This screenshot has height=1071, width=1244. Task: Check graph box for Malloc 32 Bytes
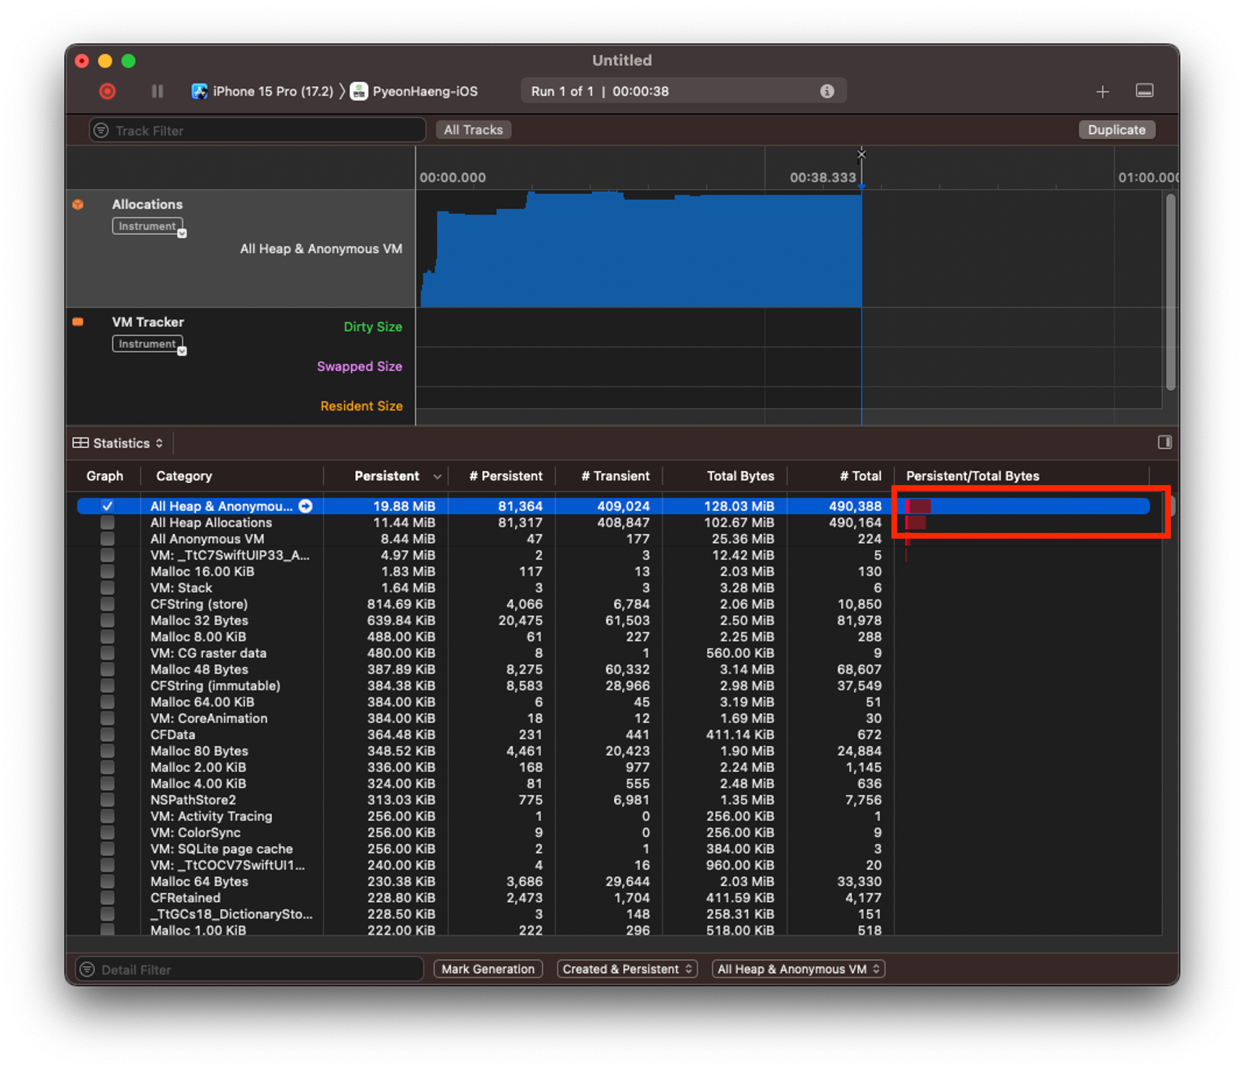[x=108, y=620]
